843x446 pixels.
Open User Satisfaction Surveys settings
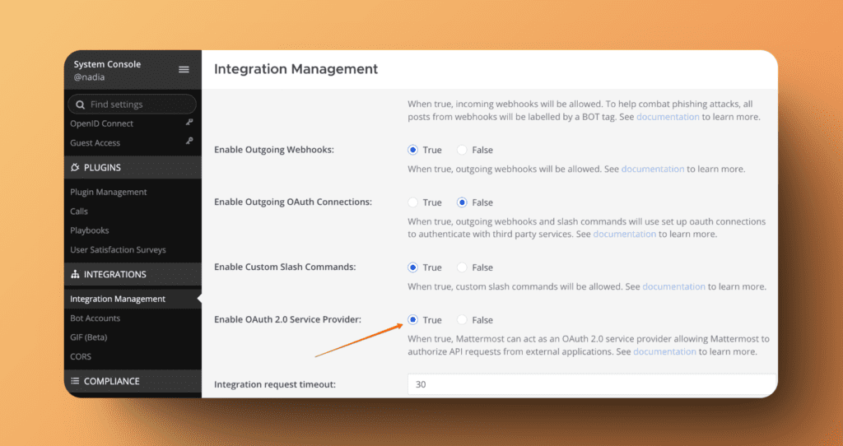pyautogui.click(x=118, y=249)
